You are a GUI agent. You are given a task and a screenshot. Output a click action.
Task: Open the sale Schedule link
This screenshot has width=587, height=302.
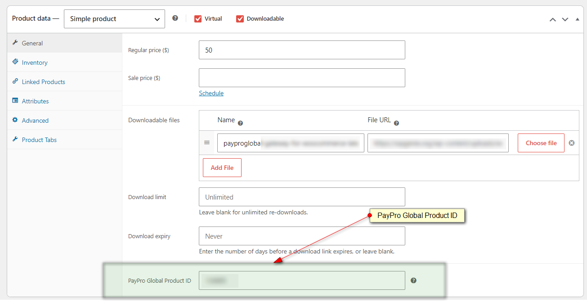pyautogui.click(x=211, y=93)
